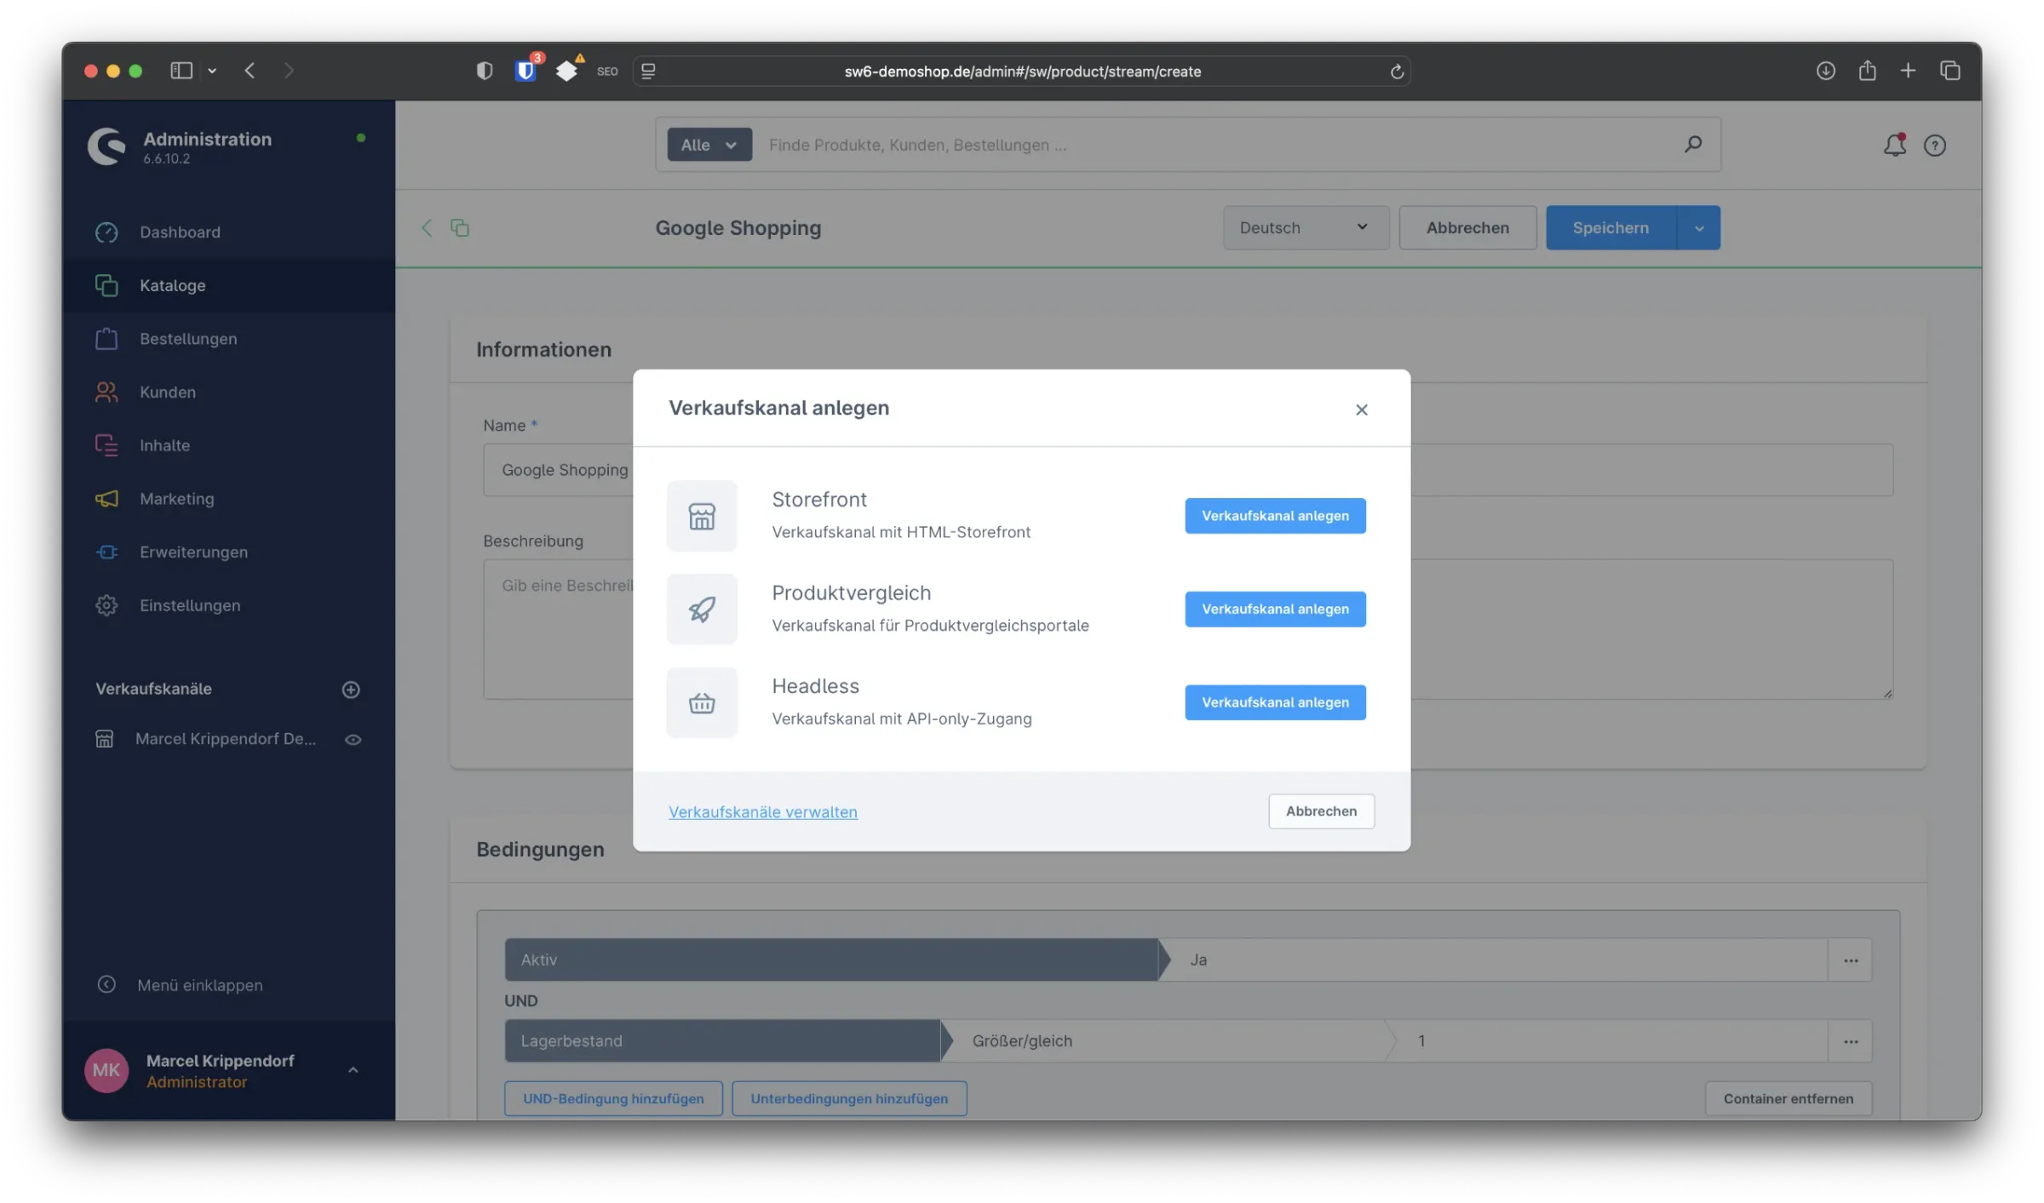Open the Deutsch language dropdown
This screenshot has height=1203, width=2044.
[1306, 227]
